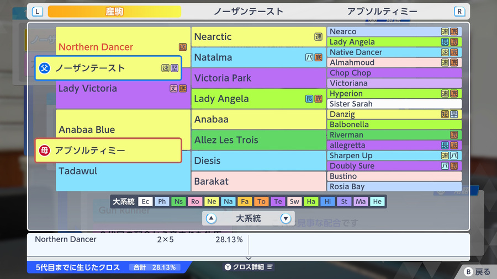Select the Te bloodline legend chip
The width and height of the screenshot is (497, 279).
[x=278, y=201]
